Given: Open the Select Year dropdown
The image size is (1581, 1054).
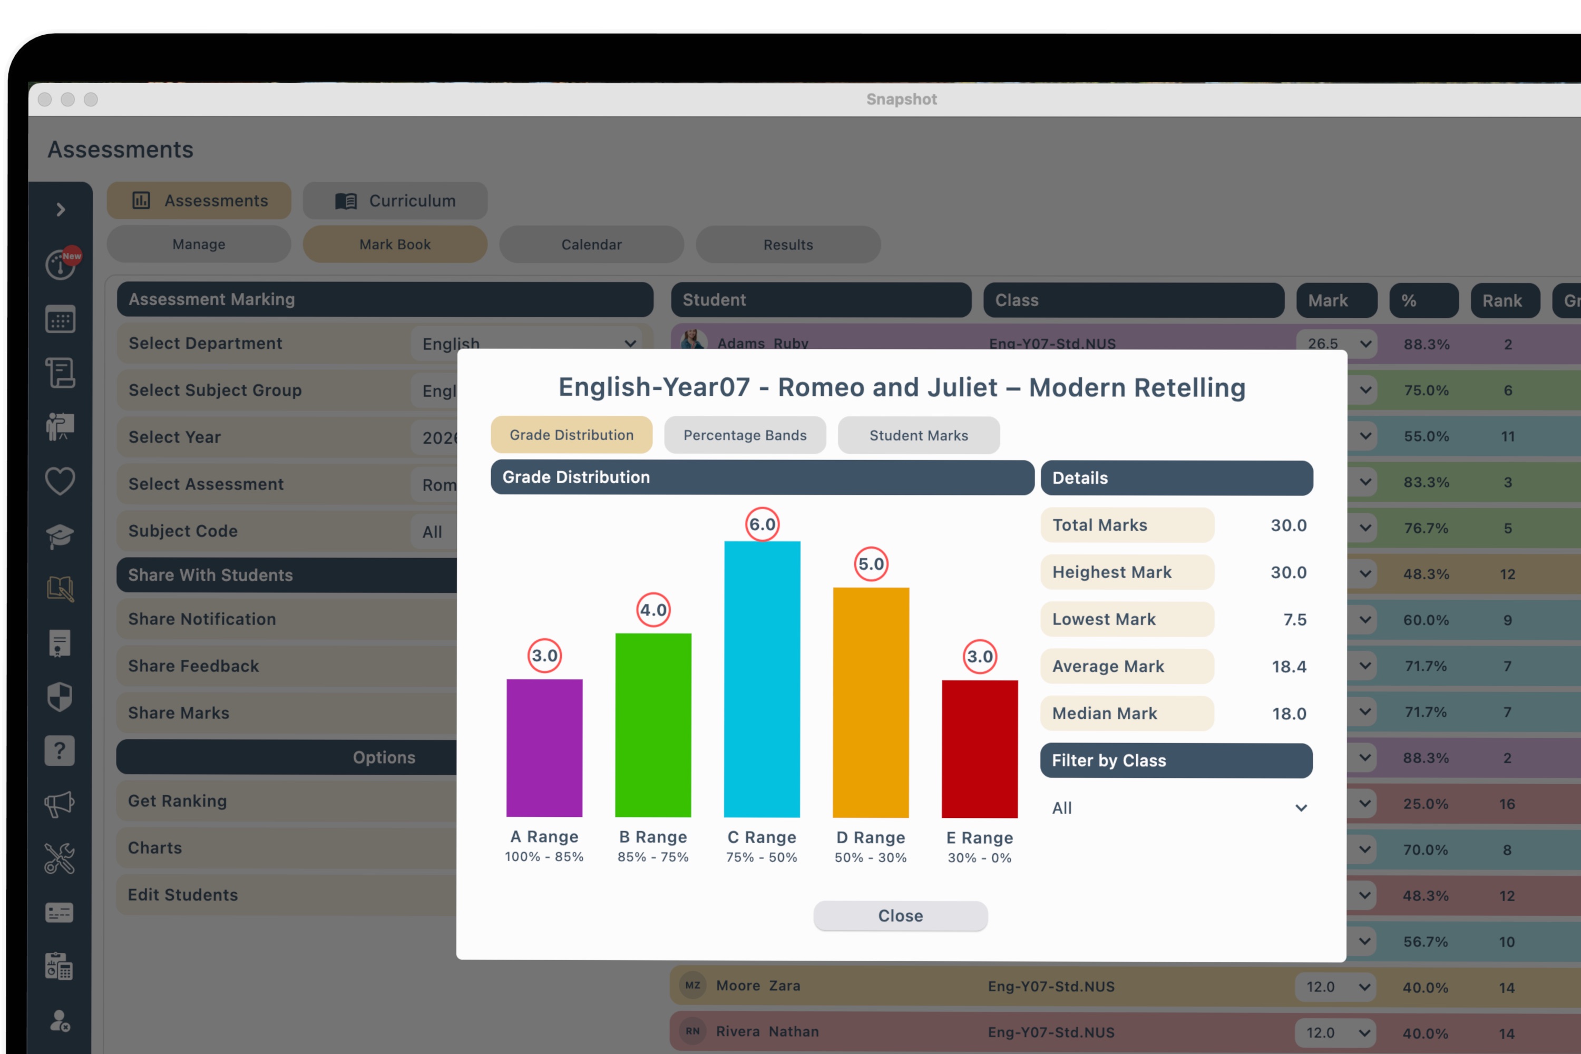Looking at the screenshot, I should coord(434,437).
